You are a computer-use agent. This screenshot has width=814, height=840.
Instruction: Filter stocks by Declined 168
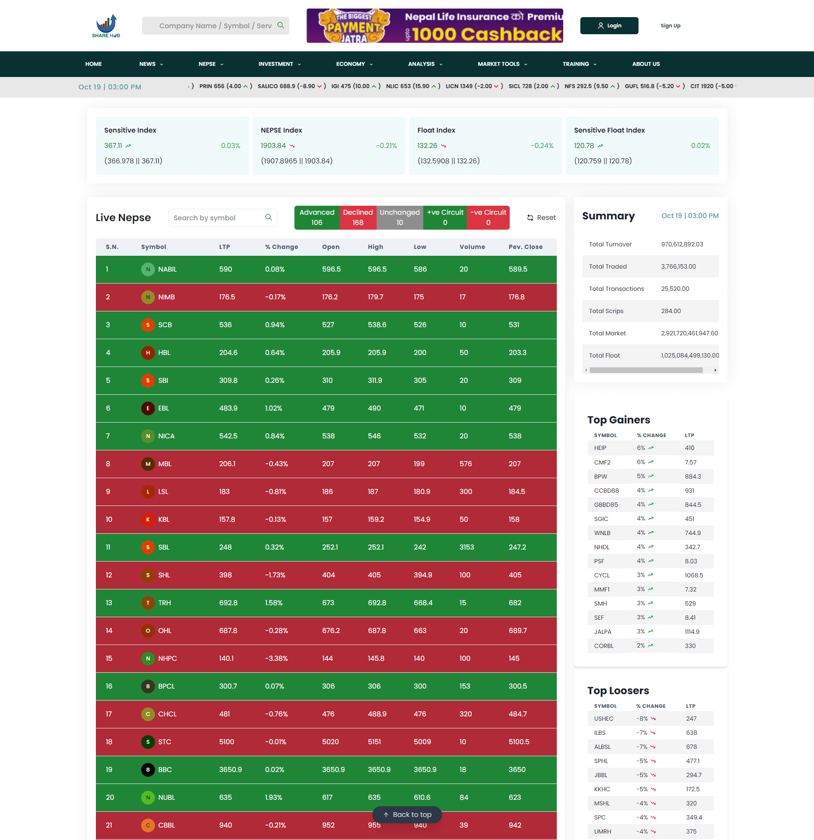358,218
